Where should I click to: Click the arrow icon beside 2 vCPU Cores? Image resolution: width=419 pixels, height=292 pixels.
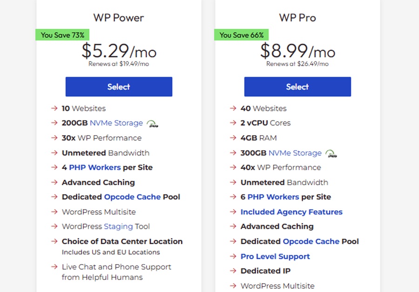(233, 123)
